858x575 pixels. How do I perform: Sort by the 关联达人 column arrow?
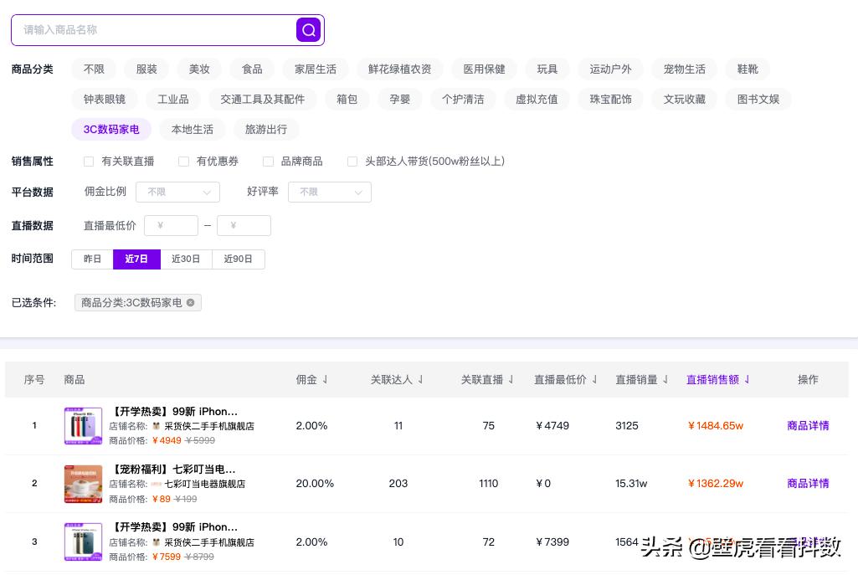click(420, 379)
